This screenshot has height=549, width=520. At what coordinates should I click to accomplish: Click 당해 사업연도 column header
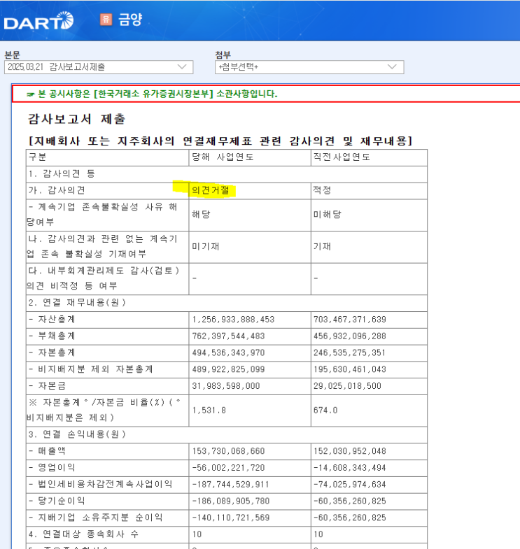[223, 157]
